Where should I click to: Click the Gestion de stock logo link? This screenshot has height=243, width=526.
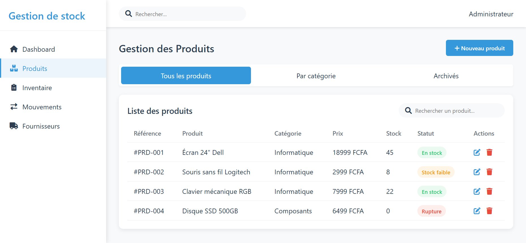pos(47,16)
